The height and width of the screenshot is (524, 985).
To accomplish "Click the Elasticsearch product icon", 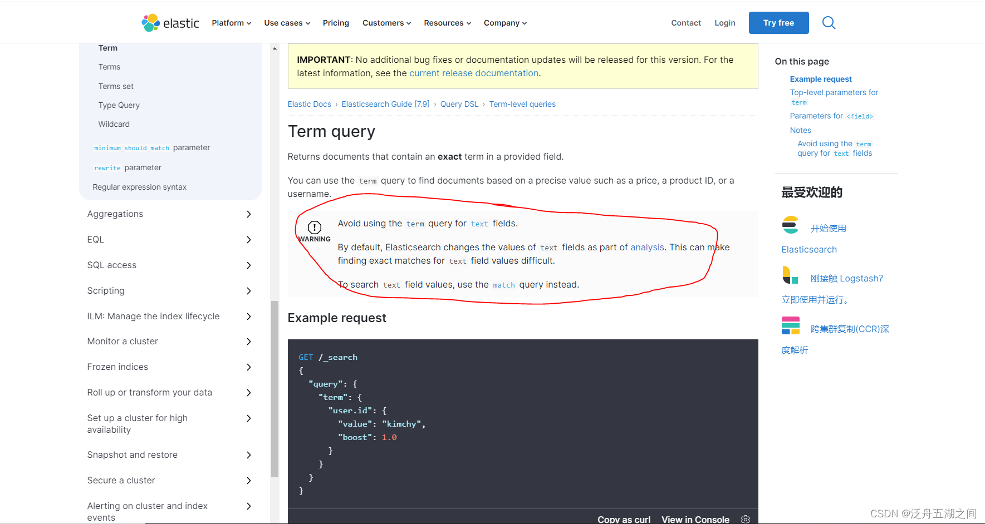I will (790, 225).
